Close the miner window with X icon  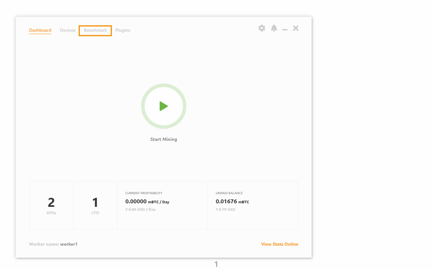pos(295,28)
